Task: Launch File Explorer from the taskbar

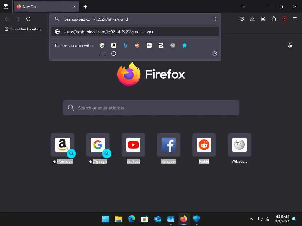Action: coord(119,219)
